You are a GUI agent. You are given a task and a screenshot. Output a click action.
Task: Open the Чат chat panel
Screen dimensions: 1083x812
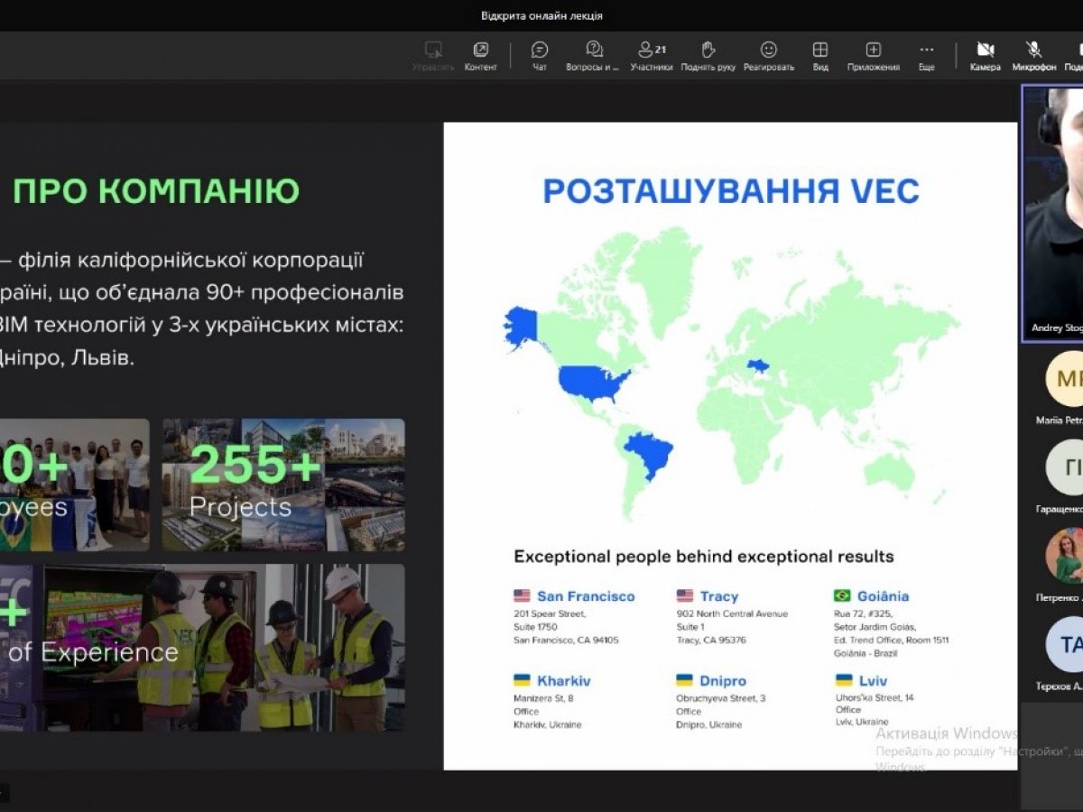pyautogui.click(x=540, y=51)
